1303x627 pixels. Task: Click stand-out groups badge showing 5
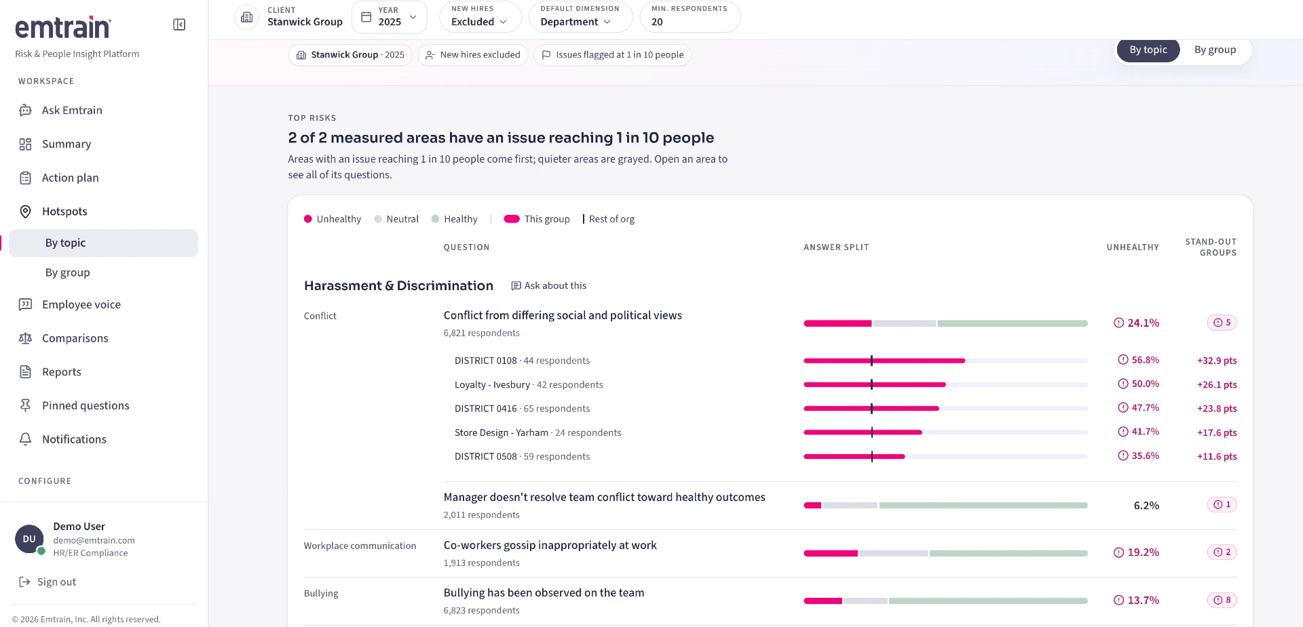[x=1222, y=323]
